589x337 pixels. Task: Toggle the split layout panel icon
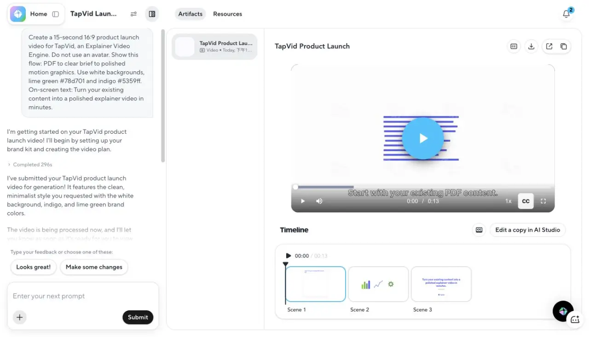click(x=152, y=14)
